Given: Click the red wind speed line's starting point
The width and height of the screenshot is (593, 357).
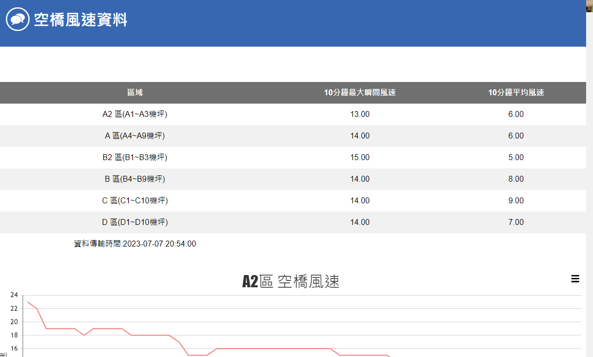Looking at the screenshot, I should click(28, 302).
